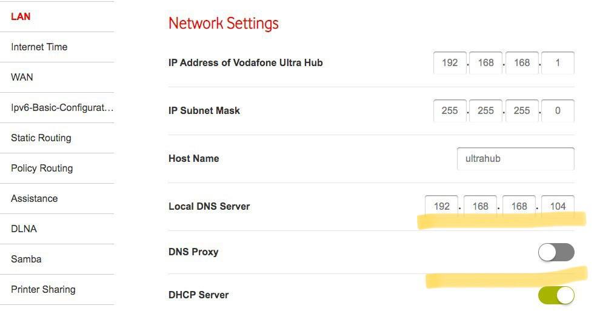Click last octet of hub IP address
This screenshot has height=311, width=597.
click(x=558, y=63)
